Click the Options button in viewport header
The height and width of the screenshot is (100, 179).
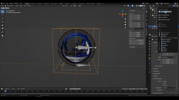(144, 8)
